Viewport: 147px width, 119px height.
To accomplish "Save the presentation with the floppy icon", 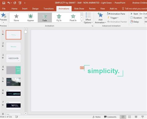I will pos(4,3).
